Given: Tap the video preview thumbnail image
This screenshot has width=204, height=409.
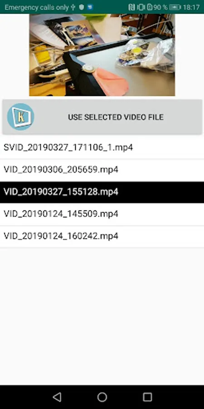Looking at the screenshot, I should pos(102,55).
